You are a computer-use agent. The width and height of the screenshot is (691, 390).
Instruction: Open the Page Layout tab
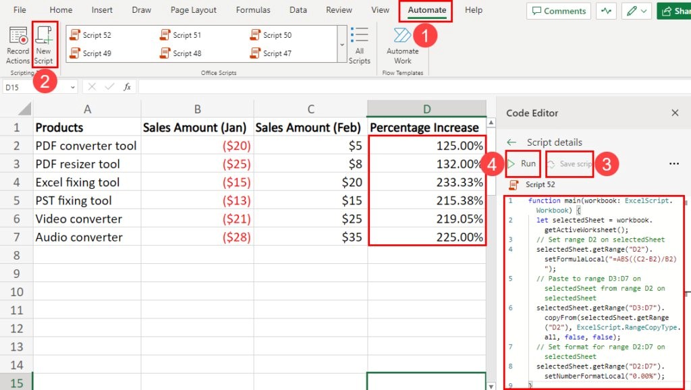tap(194, 10)
